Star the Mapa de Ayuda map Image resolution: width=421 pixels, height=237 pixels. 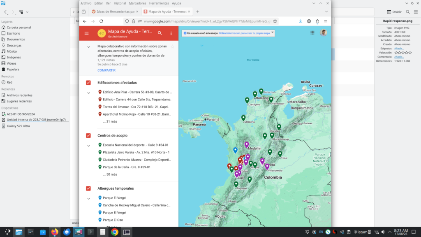pos(172,46)
